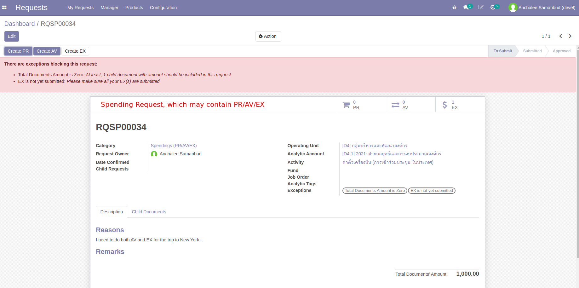Open the apps grid menu icon

[4, 8]
